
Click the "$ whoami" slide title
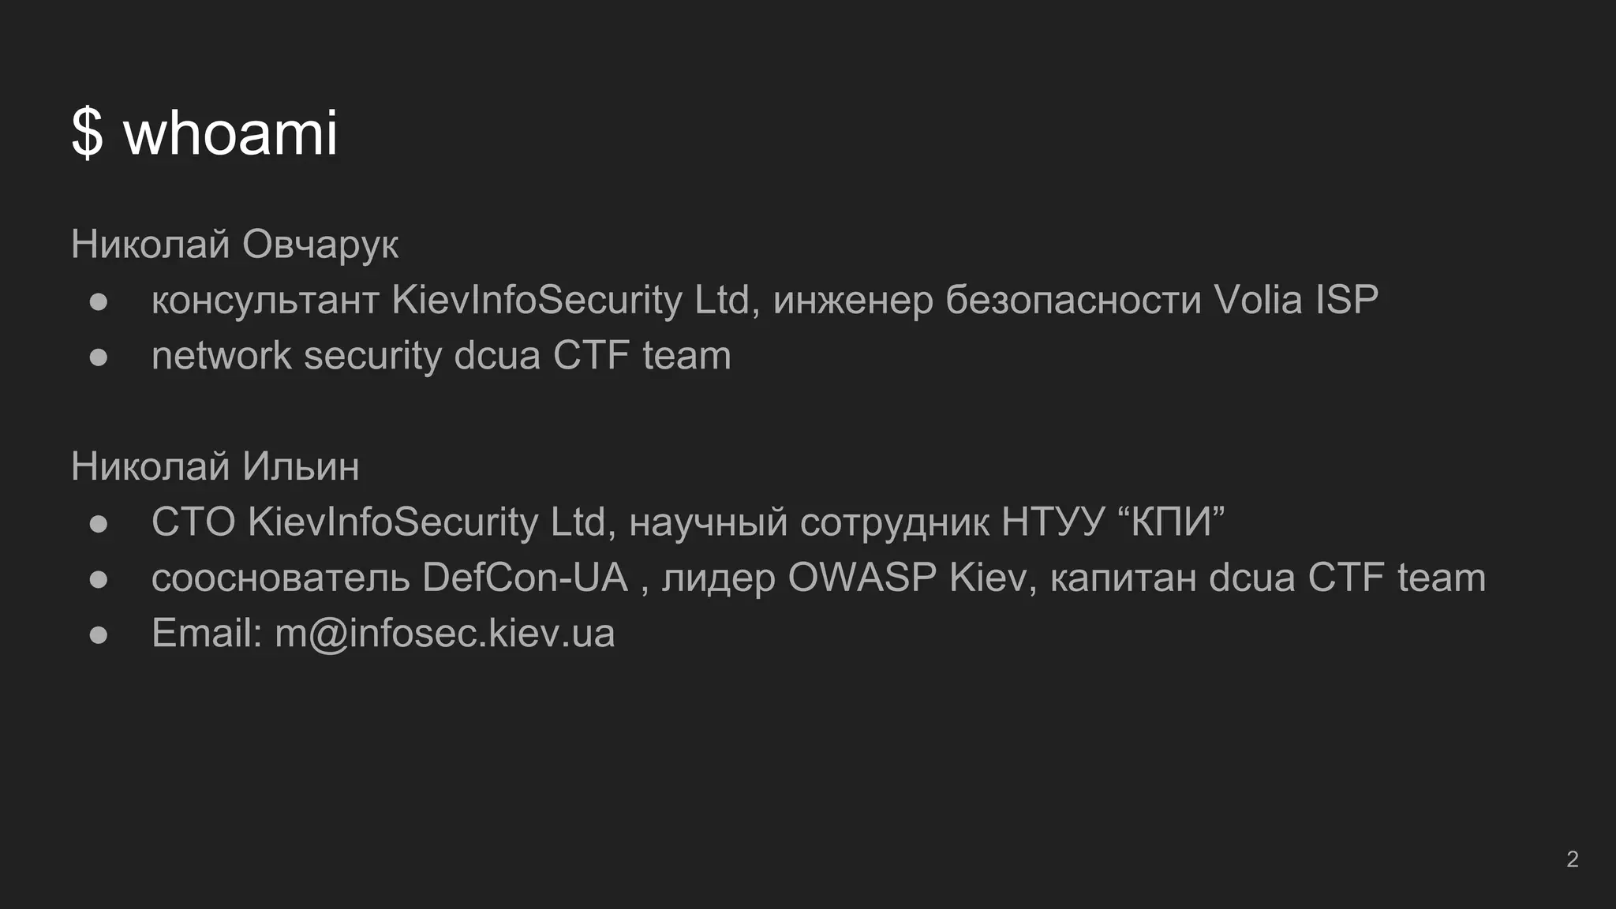coord(204,133)
